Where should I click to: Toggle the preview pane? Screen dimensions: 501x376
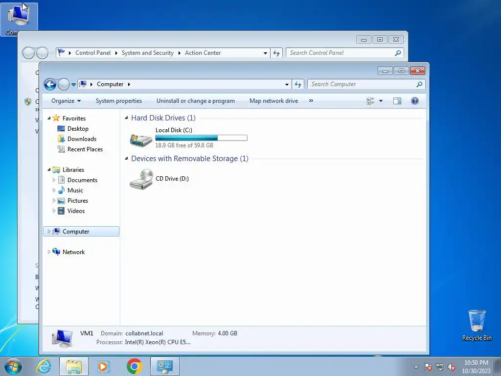pos(397,101)
